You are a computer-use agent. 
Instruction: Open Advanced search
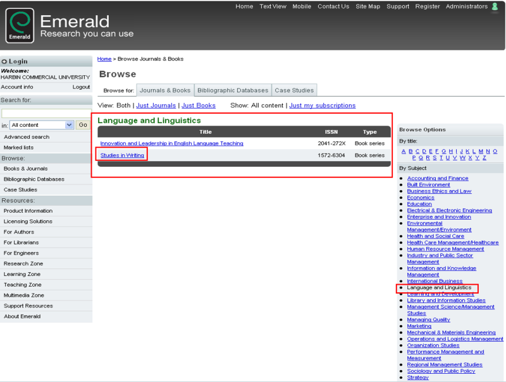click(27, 137)
